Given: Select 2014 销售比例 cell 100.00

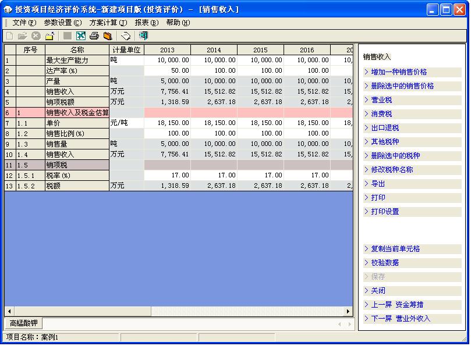Looking at the screenshot, I should point(214,133).
